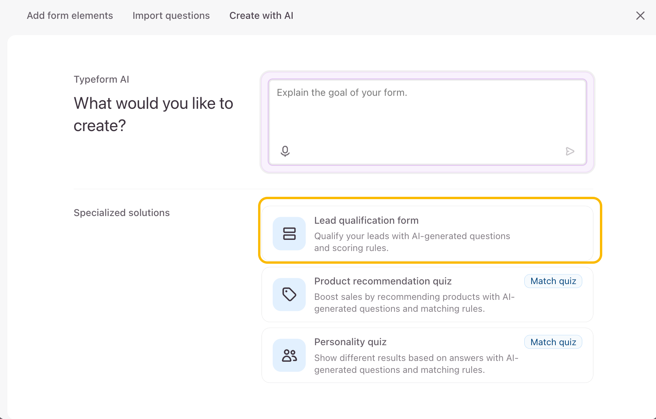
Task: Click the 'Show different results' description text
Action: (416, 364)
